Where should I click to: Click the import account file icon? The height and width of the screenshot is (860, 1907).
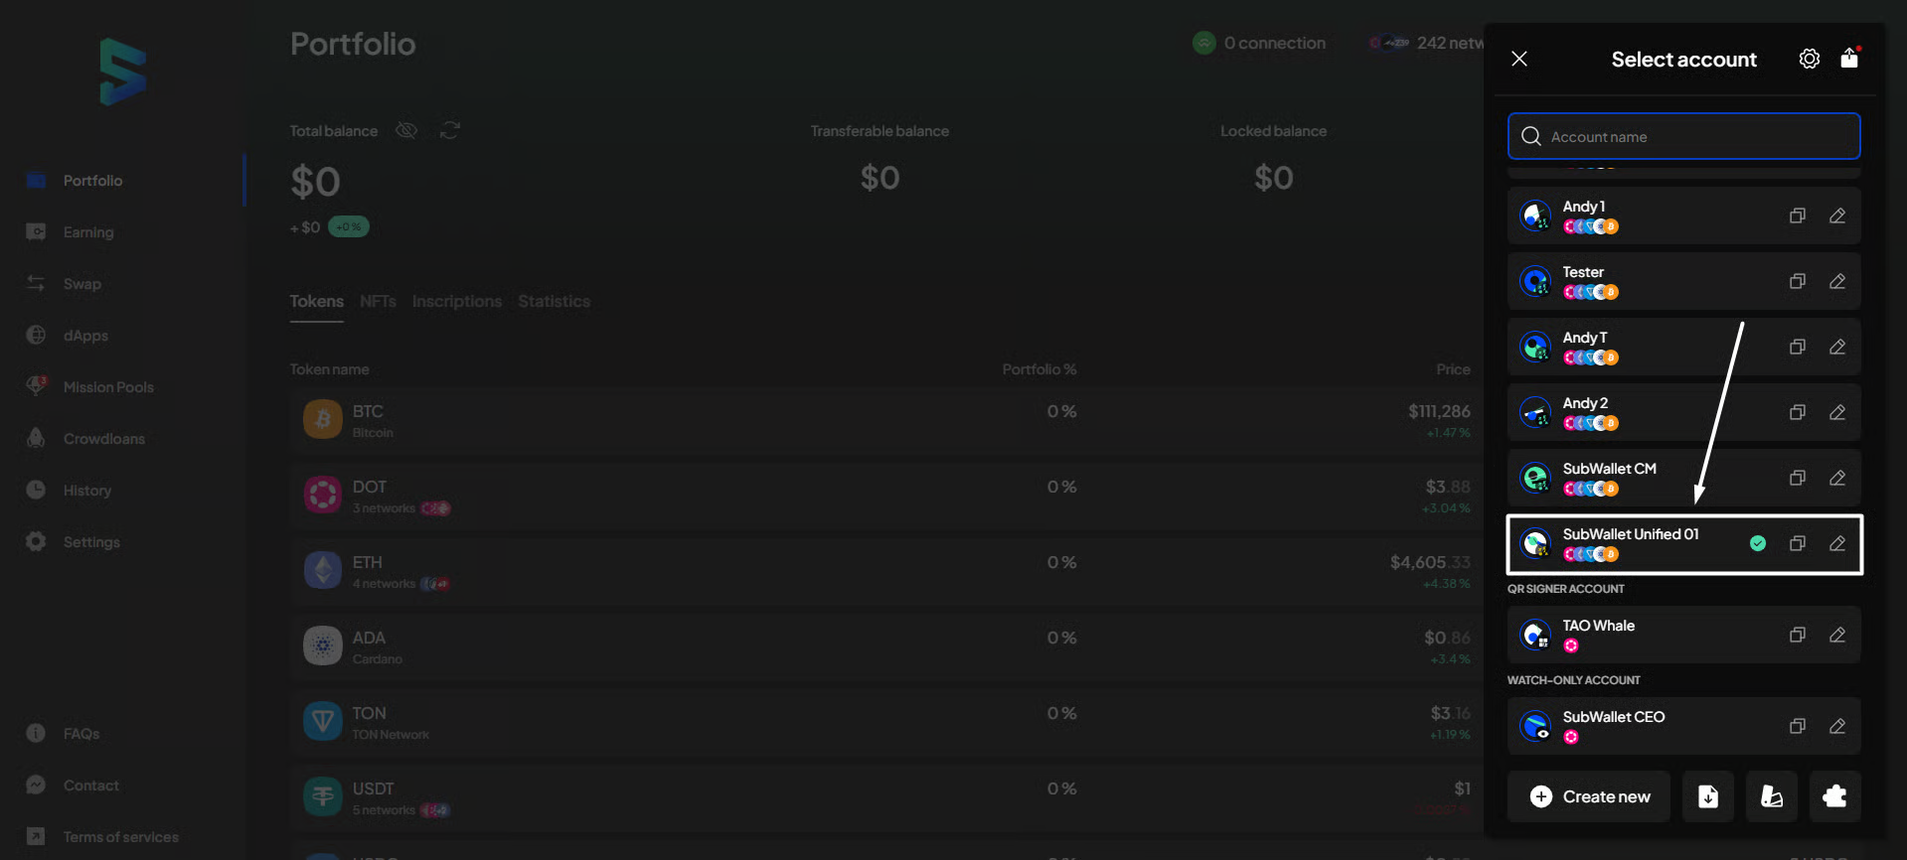tap(1707, 796)
